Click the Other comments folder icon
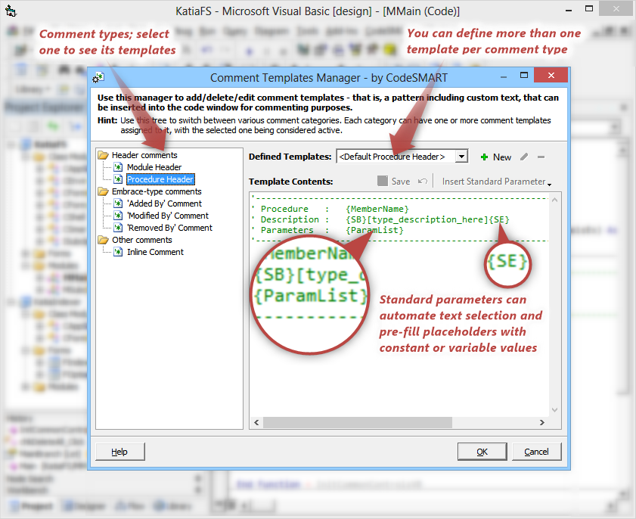 pos(104,241)
